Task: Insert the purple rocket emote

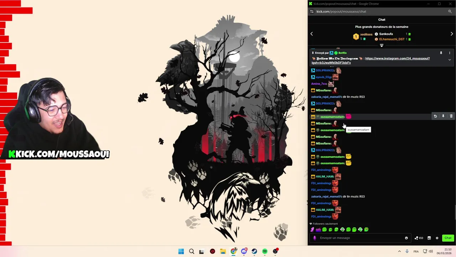Action: [312, 230]
